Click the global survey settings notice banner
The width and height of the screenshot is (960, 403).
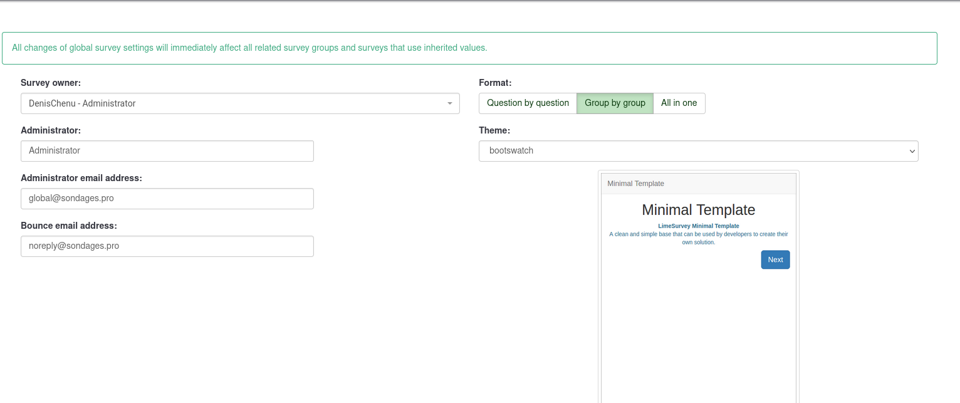click(x=469, y=48)
